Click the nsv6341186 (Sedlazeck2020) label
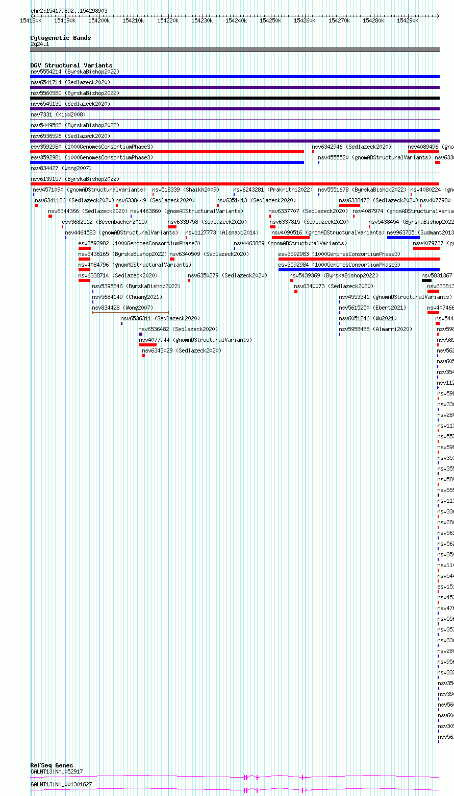Image resolution: width=454 pixels, height=796 pixels. pyautogui.click(x=75, y=201)
